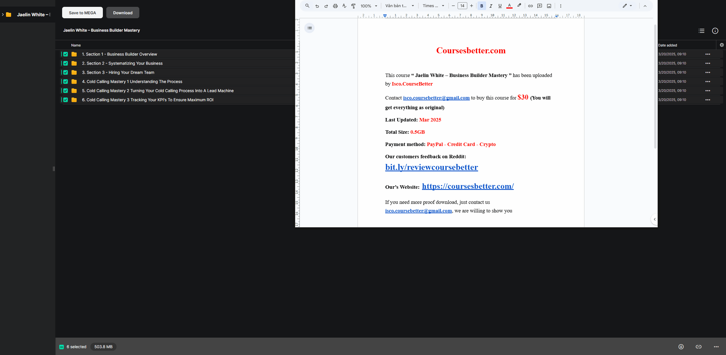726x355 pixels.
Task: Click Jaelin White – Business Builder Mastery breadcrumb
Action: tap(101, 30)
